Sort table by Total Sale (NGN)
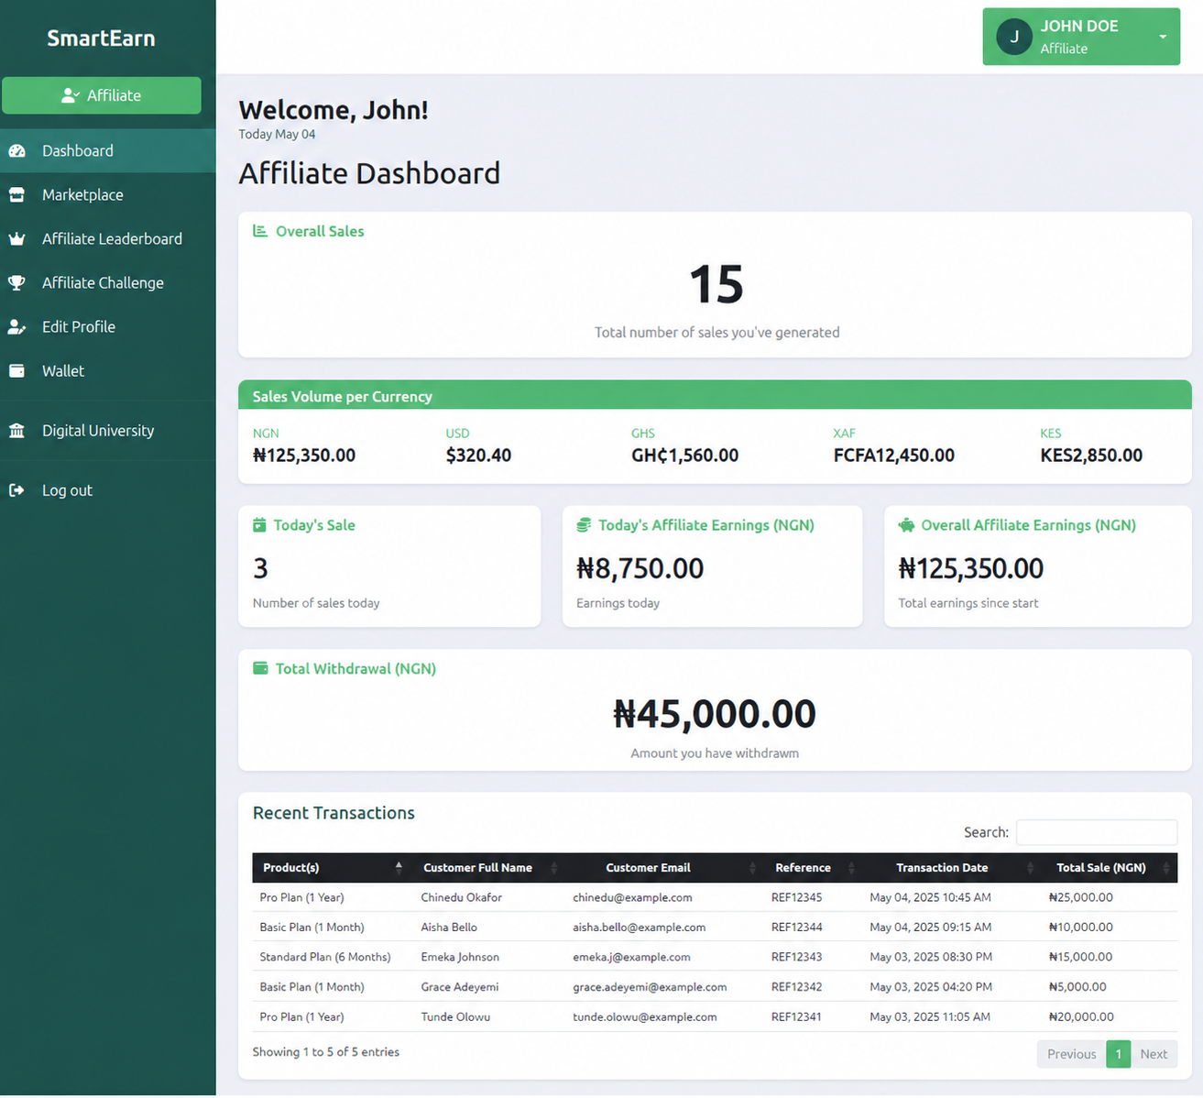Image resolution: width=1203 pixels, height=1098 pixels. click(1110, 868)
